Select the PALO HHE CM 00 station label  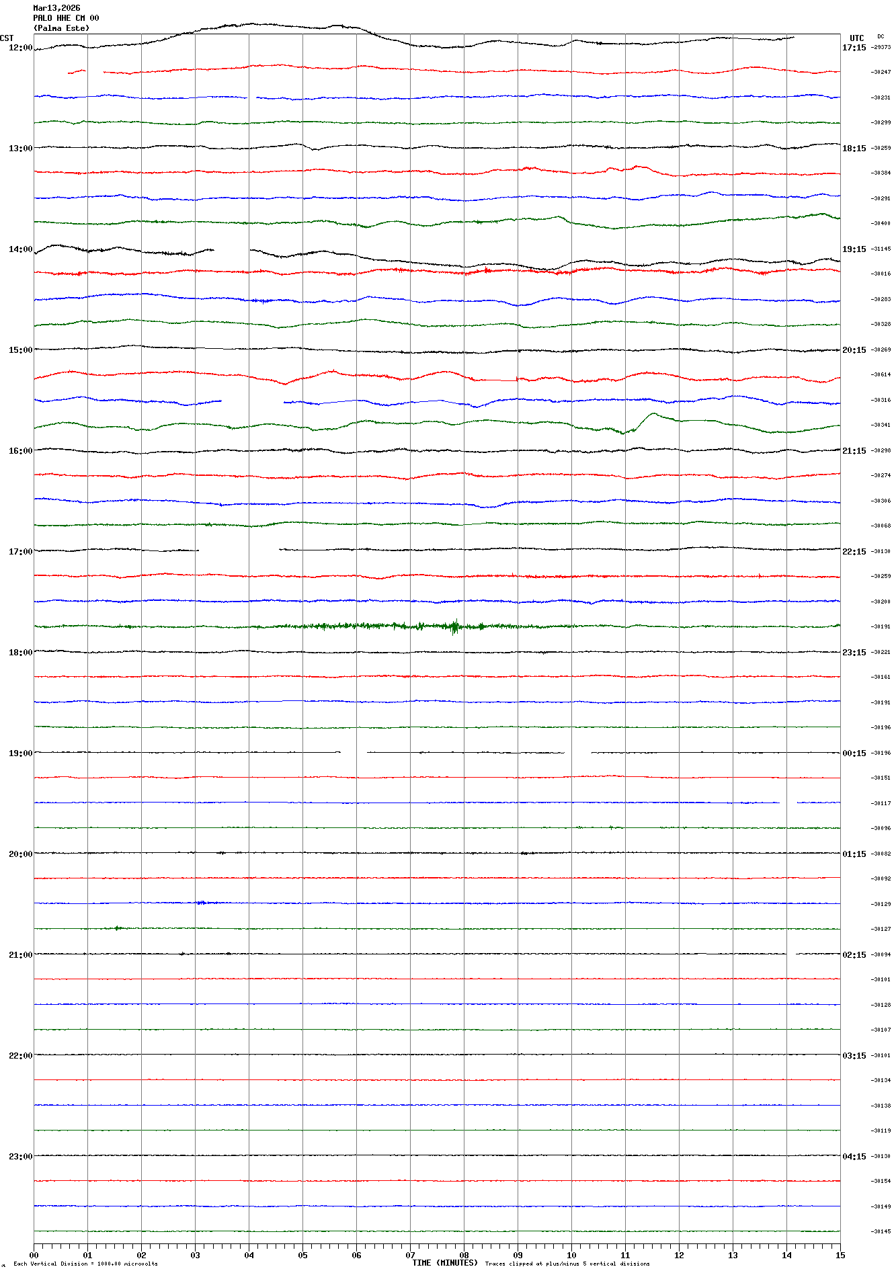(66, 18)
